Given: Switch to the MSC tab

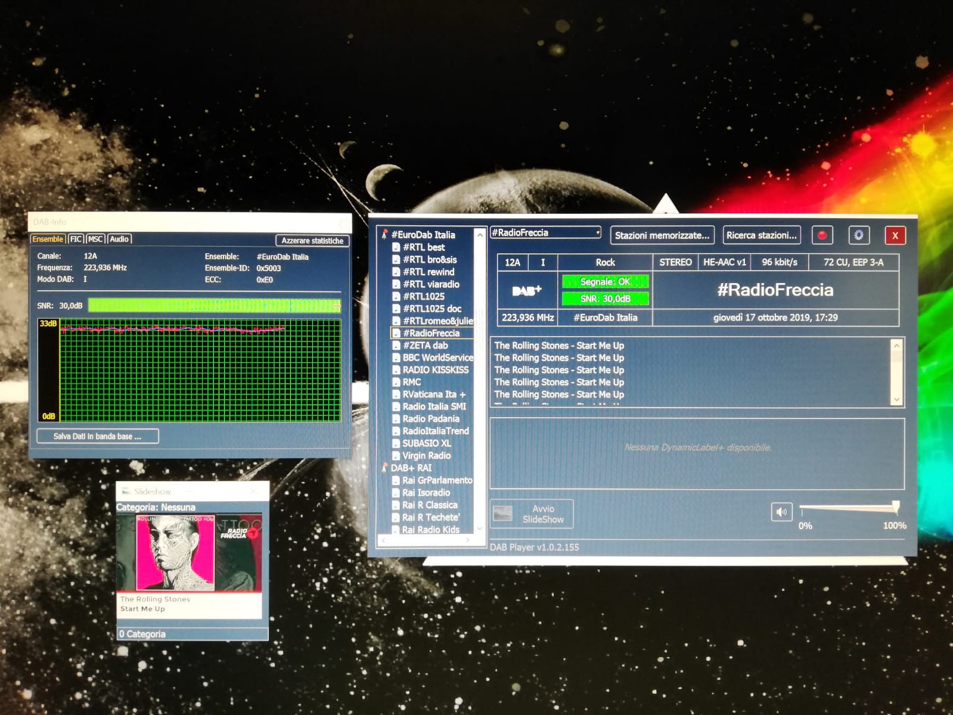Looking at the screenshot, I should click(95, 239).
